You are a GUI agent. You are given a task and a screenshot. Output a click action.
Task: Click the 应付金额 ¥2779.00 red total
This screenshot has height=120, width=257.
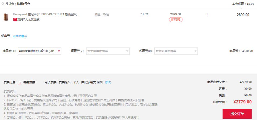pyautogui.click(x=242, y=102)
